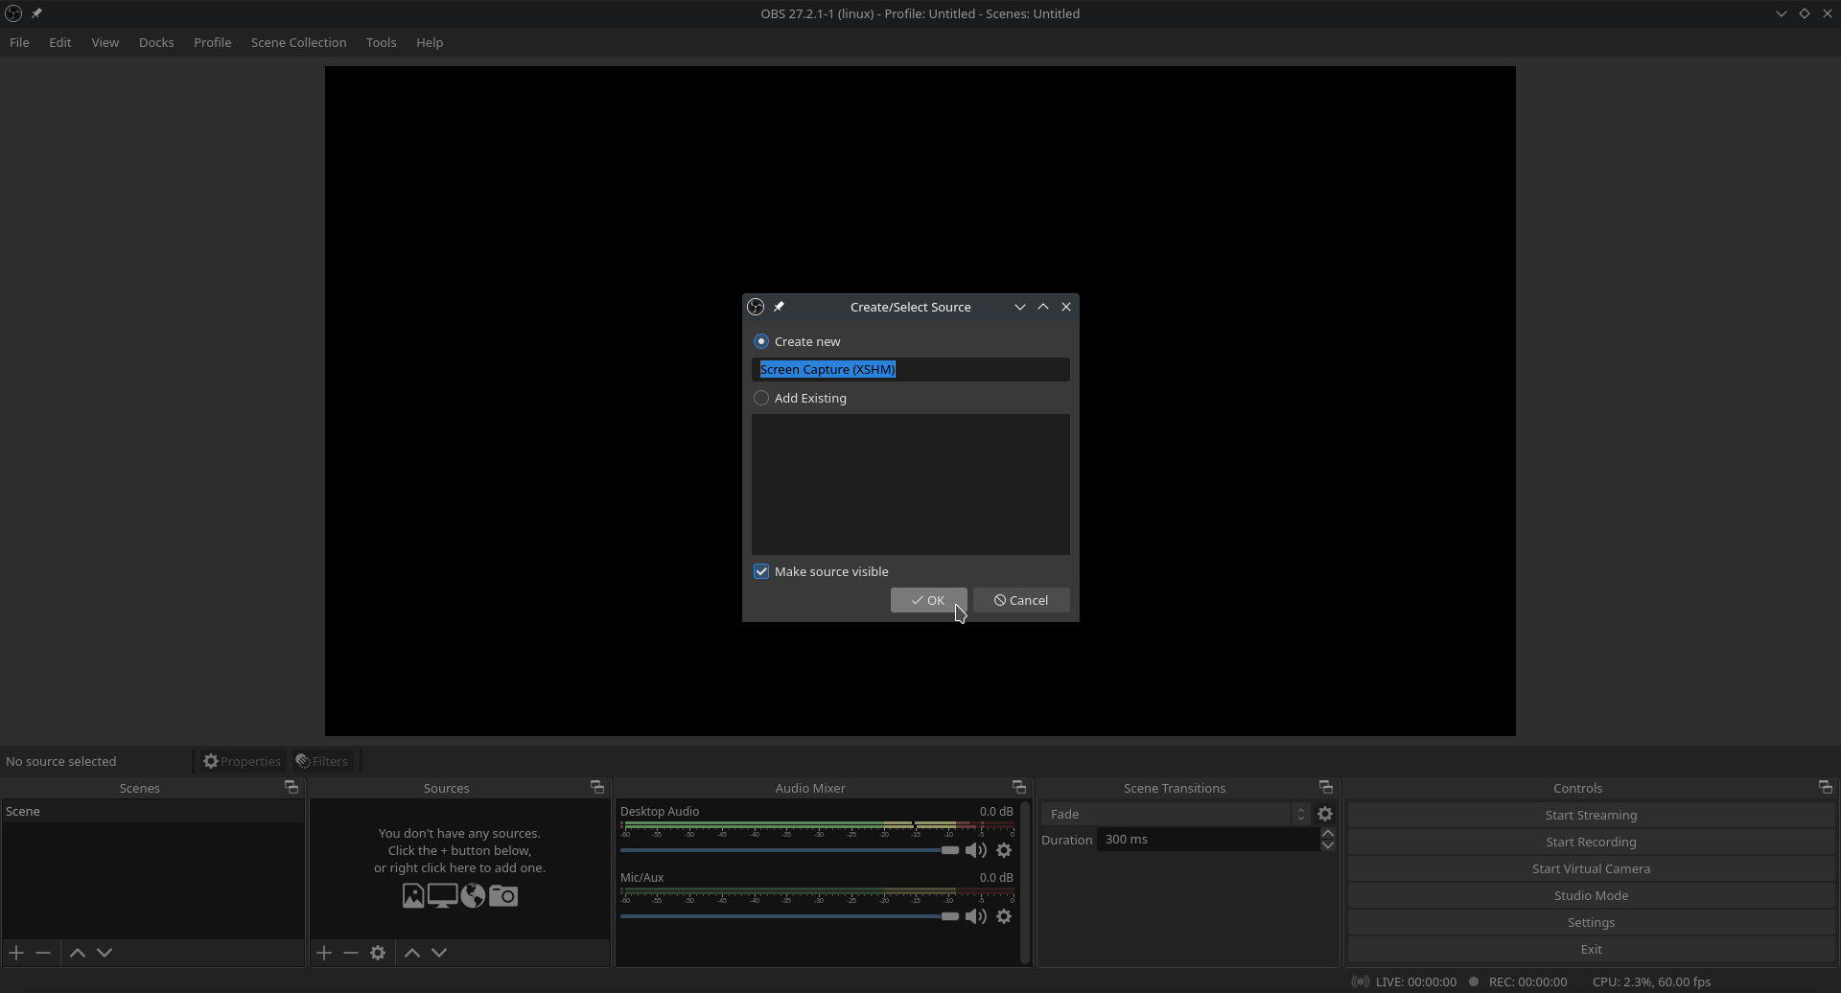The image size is (1841, 993).
Task: Click Start Virtual Camera
Action: pyautogui.click(x=1591, y=868)
